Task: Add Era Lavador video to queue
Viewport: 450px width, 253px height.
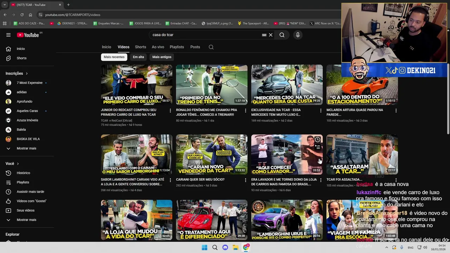Action: click(x=317, y=148)
